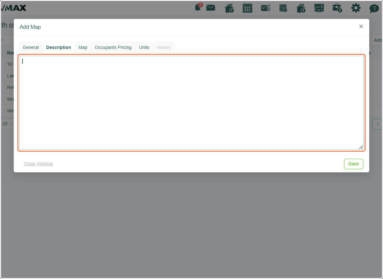
Task: Open the calendar grid icon
Action: 247,8
